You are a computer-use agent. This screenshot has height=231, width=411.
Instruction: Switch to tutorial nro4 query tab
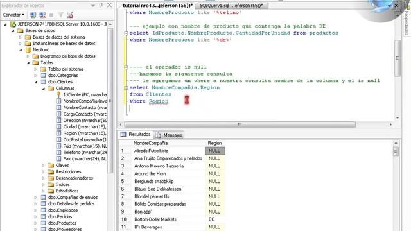click(157, 6)
